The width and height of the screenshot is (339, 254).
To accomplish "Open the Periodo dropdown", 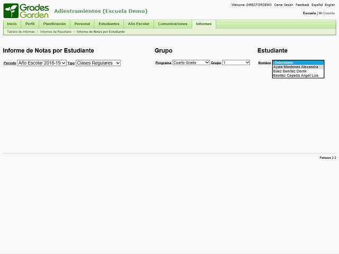I will click(x=42, y=63).
